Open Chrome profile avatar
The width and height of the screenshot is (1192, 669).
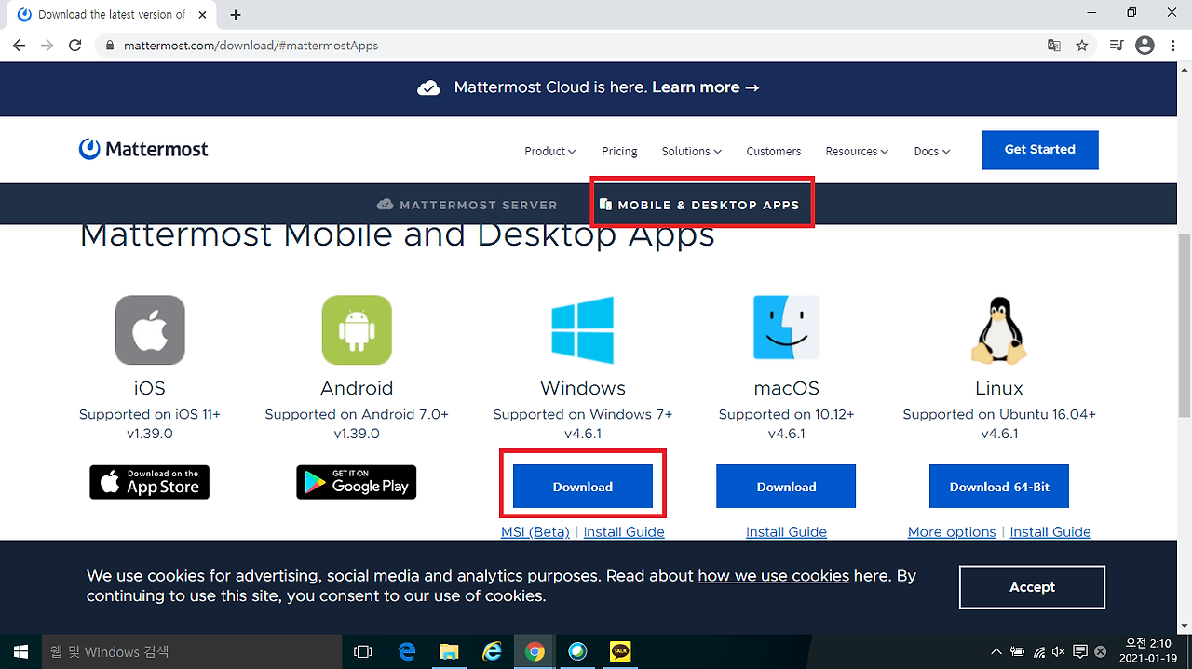pyautogui.click(x=1145, y=45)
